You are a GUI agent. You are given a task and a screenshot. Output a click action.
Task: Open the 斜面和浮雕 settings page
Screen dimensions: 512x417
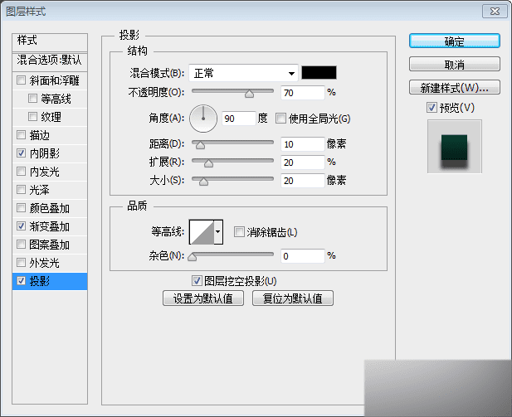coord(54,80)
